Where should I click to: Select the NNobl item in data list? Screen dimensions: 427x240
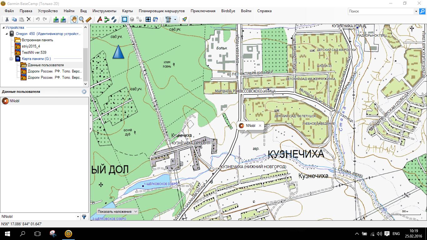pos(44,101)
